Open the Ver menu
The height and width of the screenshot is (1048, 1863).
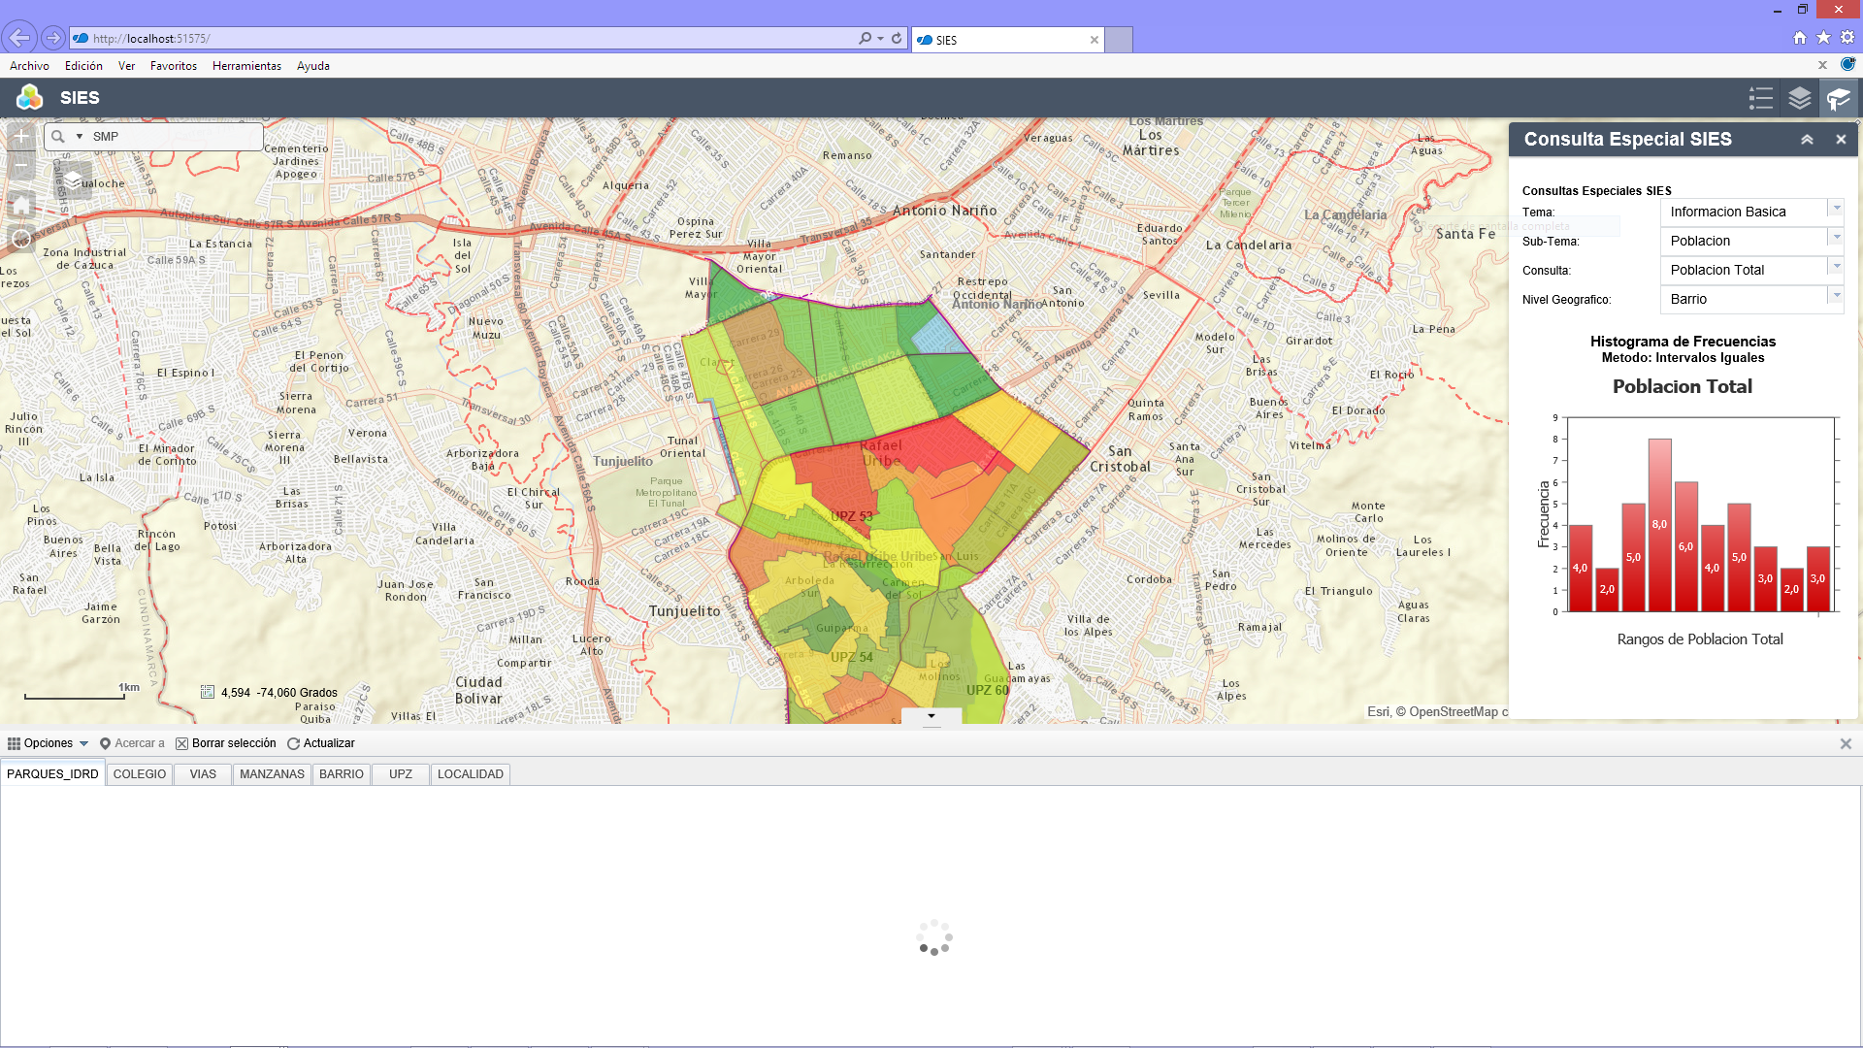(126, 66)
